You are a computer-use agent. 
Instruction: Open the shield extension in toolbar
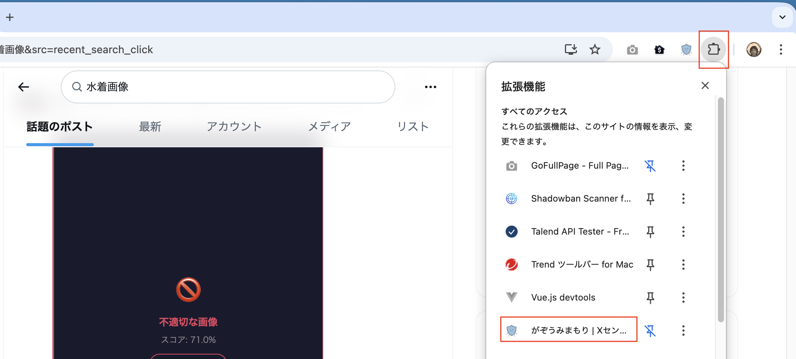point(686,49)
